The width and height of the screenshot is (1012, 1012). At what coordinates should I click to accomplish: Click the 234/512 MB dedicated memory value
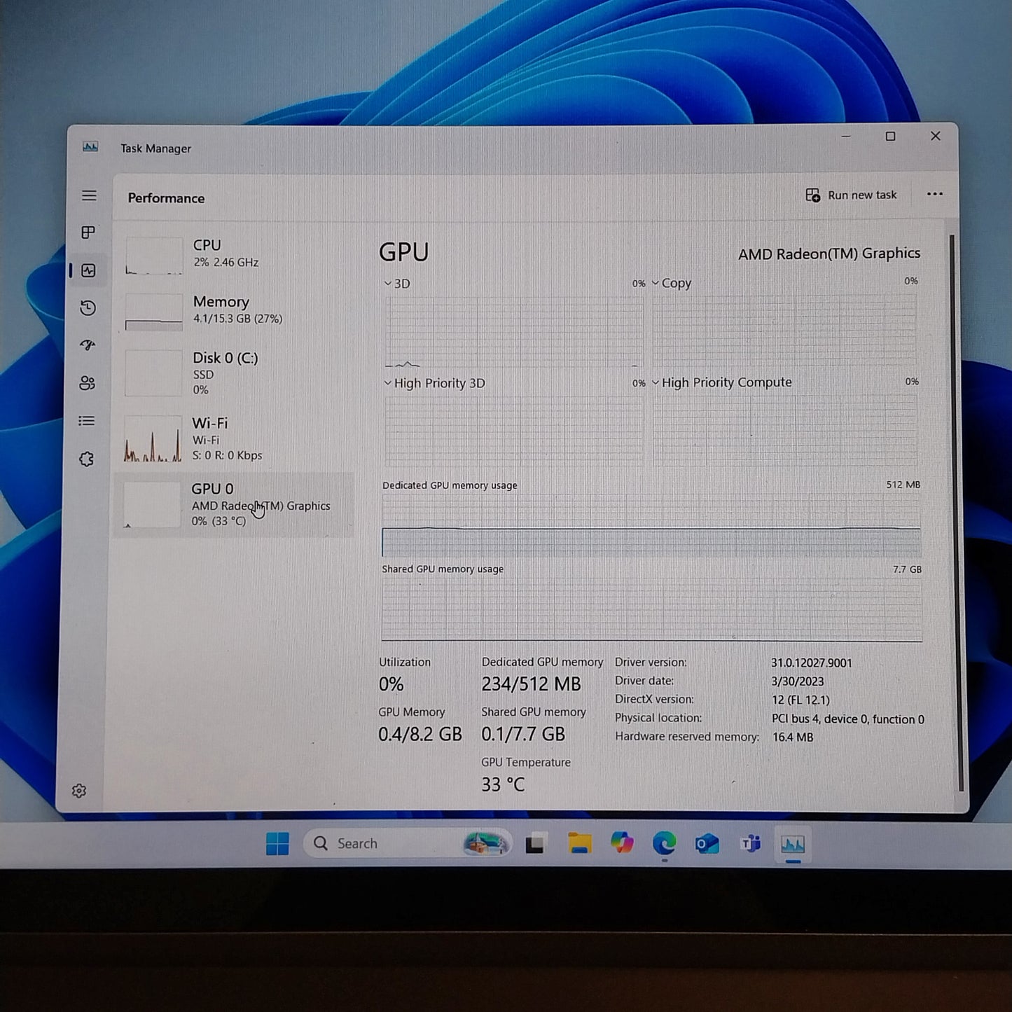click(531, 684)
